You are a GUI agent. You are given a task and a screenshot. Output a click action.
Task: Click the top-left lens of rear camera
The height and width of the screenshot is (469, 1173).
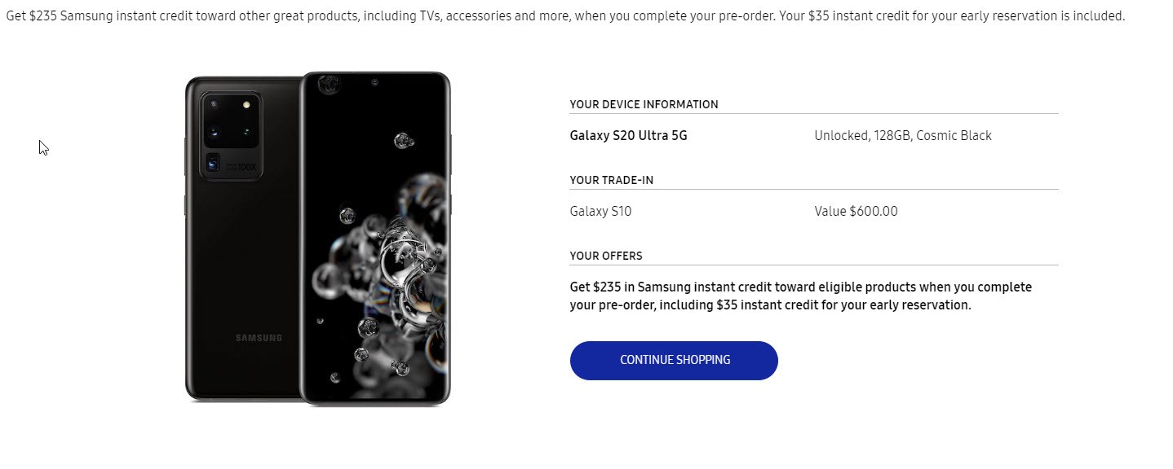click(214, 104)
